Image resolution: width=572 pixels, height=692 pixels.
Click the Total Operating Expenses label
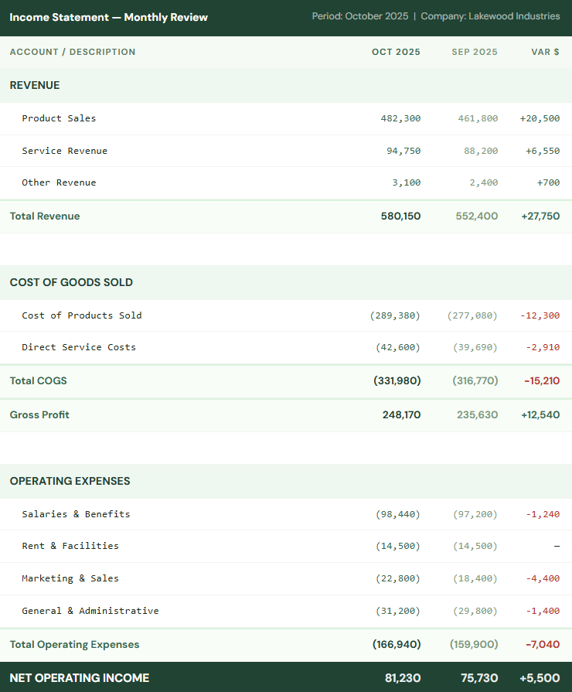pyautogui.click(x=74, y=645)
